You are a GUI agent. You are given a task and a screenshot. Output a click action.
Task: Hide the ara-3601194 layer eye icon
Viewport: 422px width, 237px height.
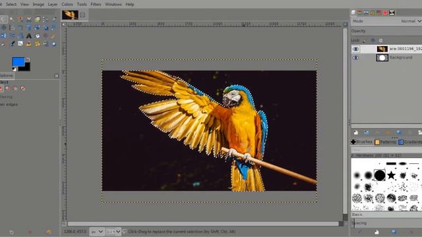point(355,49)
